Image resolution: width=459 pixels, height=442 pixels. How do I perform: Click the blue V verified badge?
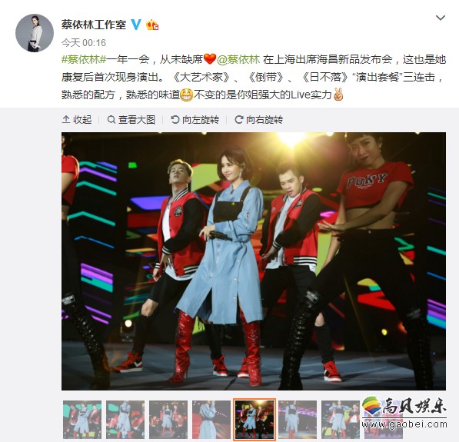coord(135,25)
